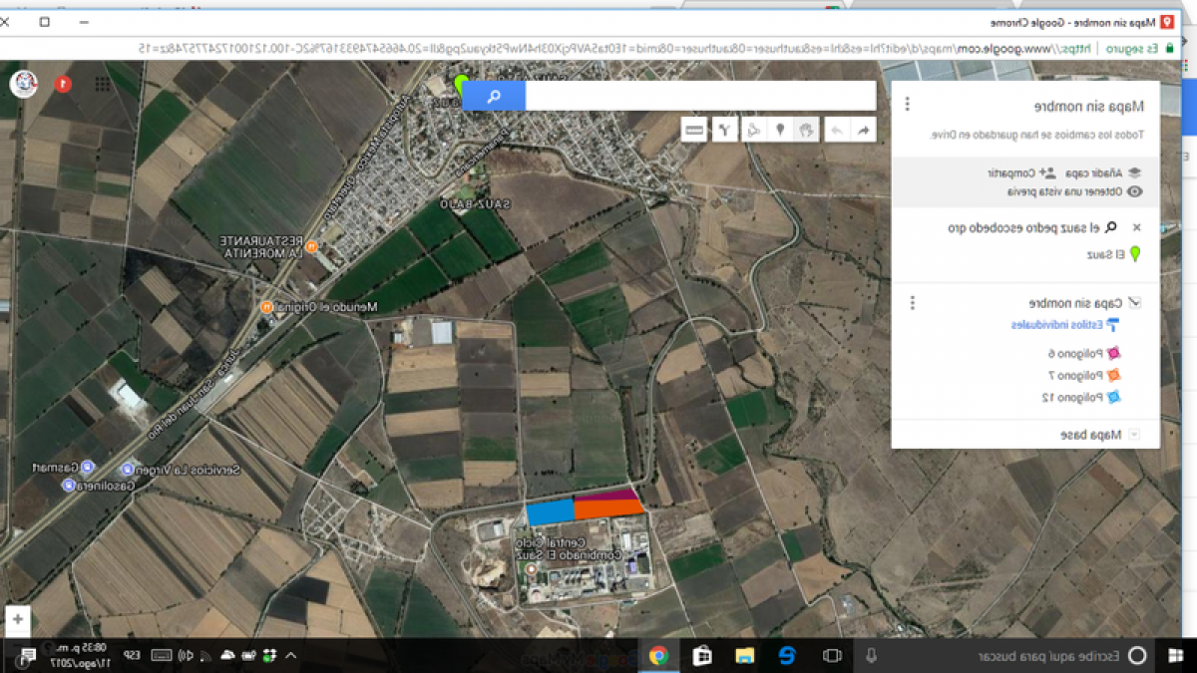Click the orange Polígono 7 color swatch

(1114, 376)
